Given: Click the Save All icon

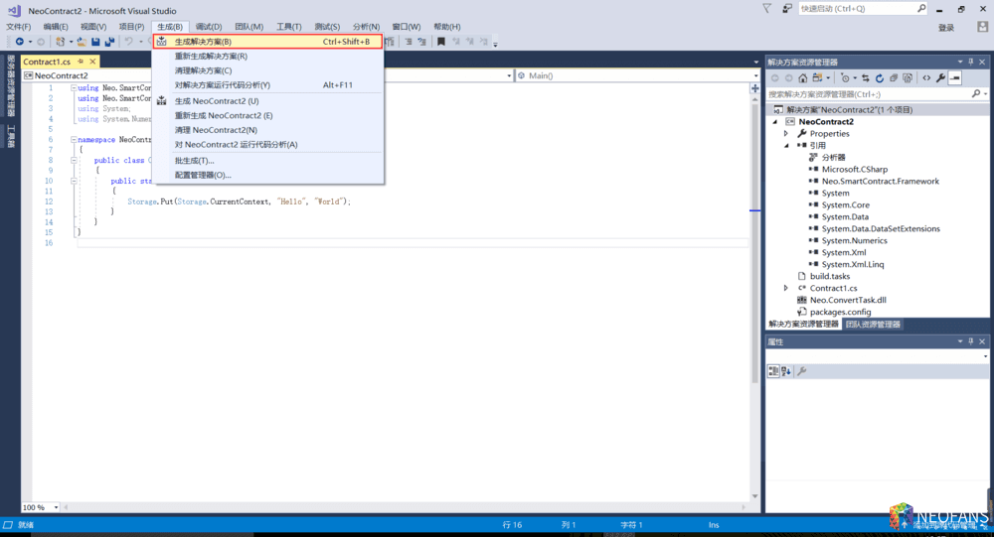Looking at the screenshot, I should pyautogui.click(x=109, y=42).
